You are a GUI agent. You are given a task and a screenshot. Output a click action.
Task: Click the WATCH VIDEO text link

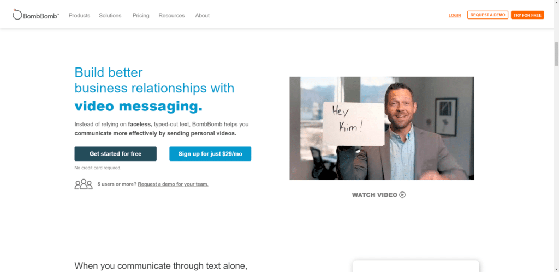[x=374, y=195]
